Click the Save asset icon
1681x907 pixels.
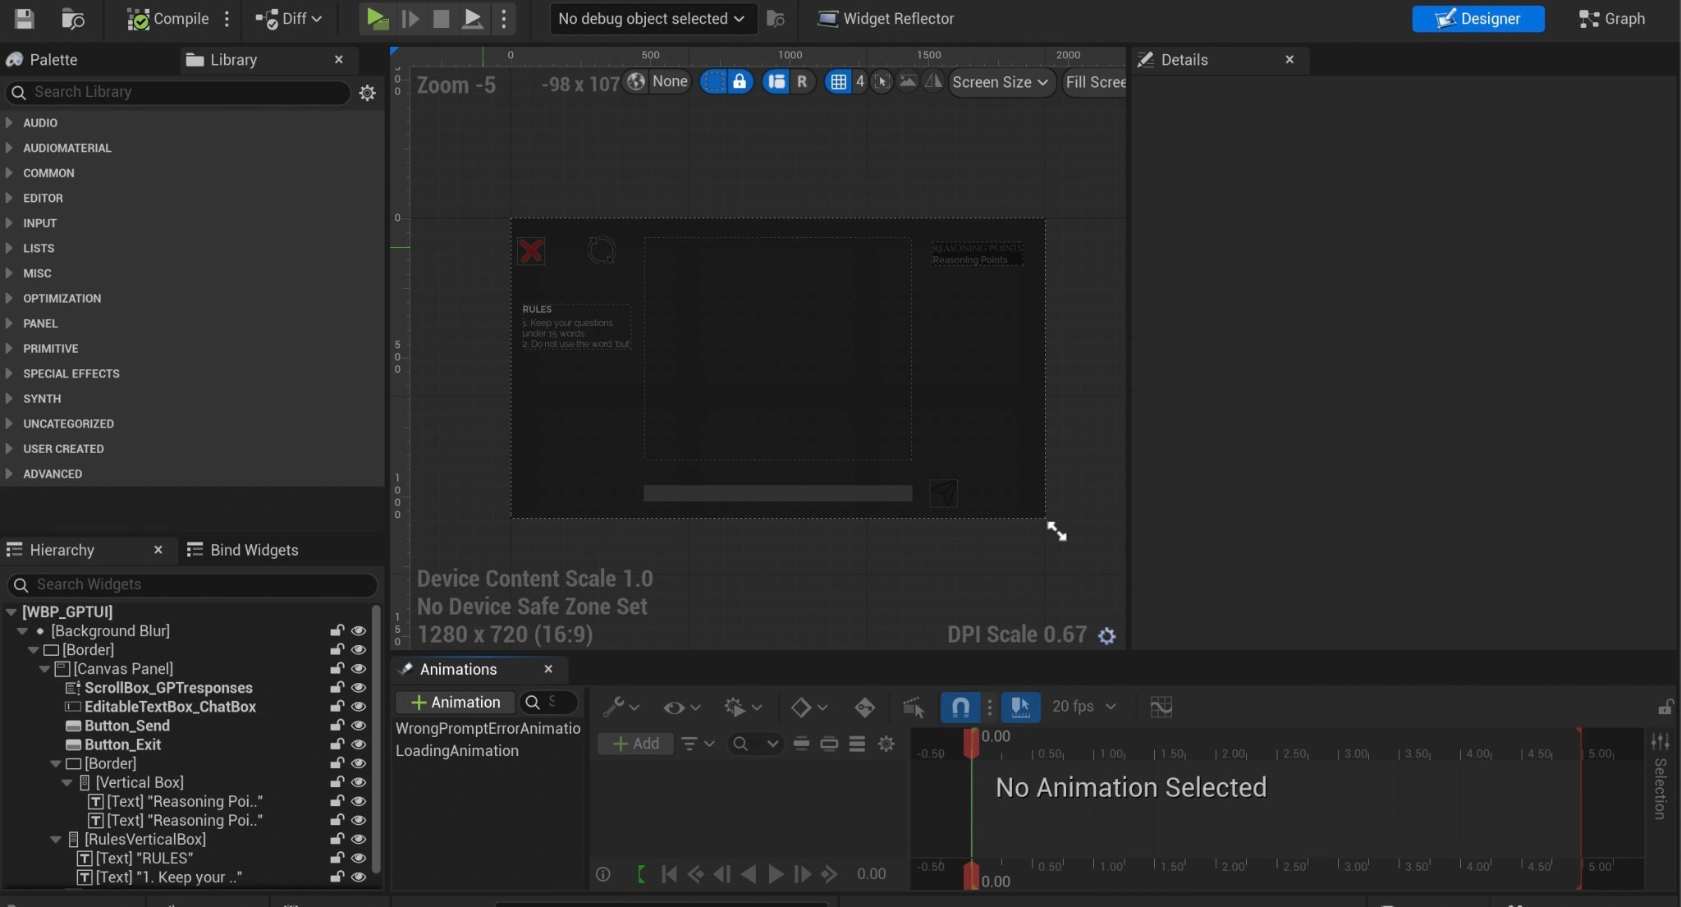(x=25, y=18)
